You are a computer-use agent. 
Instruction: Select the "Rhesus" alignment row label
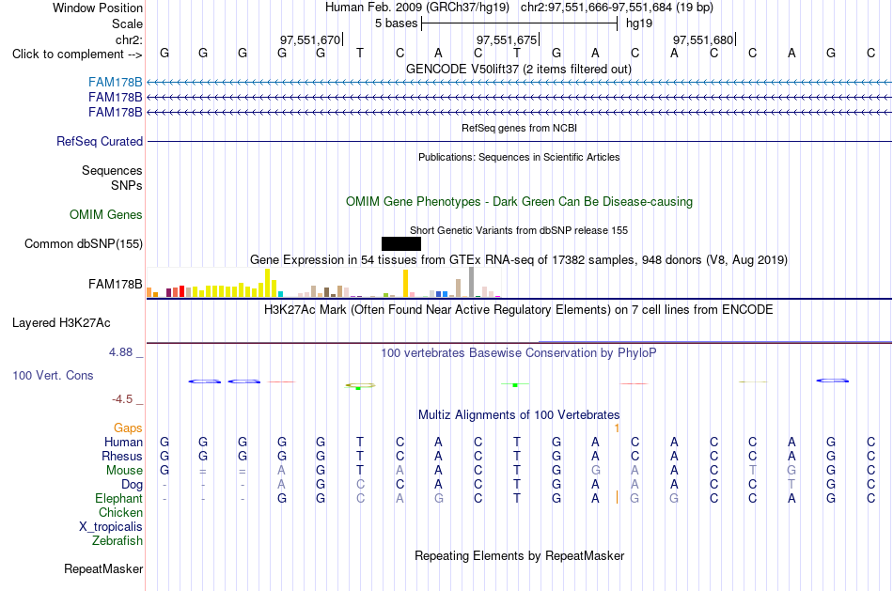point(122,456)
